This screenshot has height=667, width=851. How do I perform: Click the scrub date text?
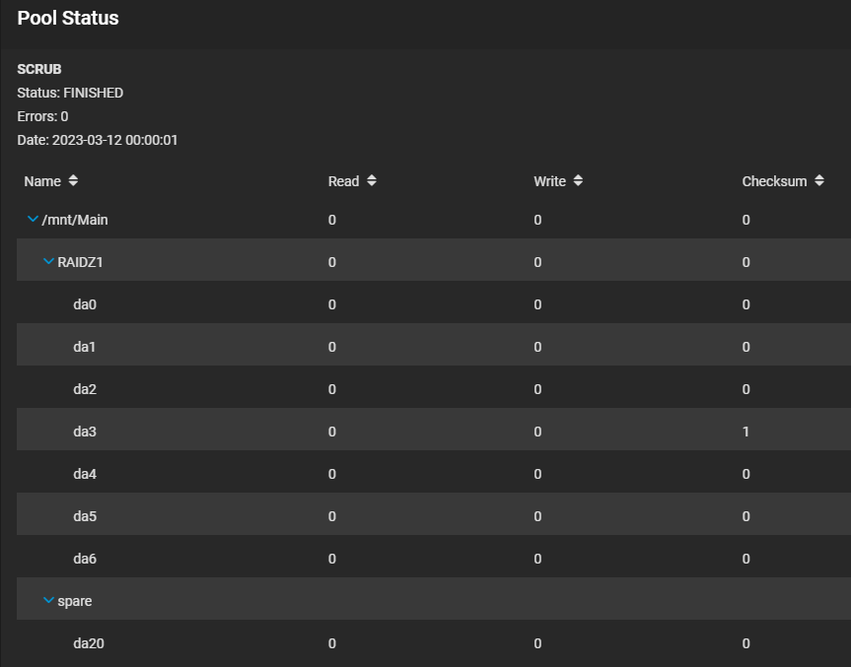[x=97, y=140]
